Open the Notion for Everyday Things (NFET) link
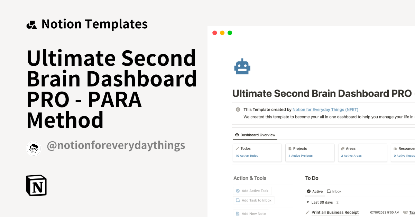Screen dimensions: 415x217 [x=325, y=110]
